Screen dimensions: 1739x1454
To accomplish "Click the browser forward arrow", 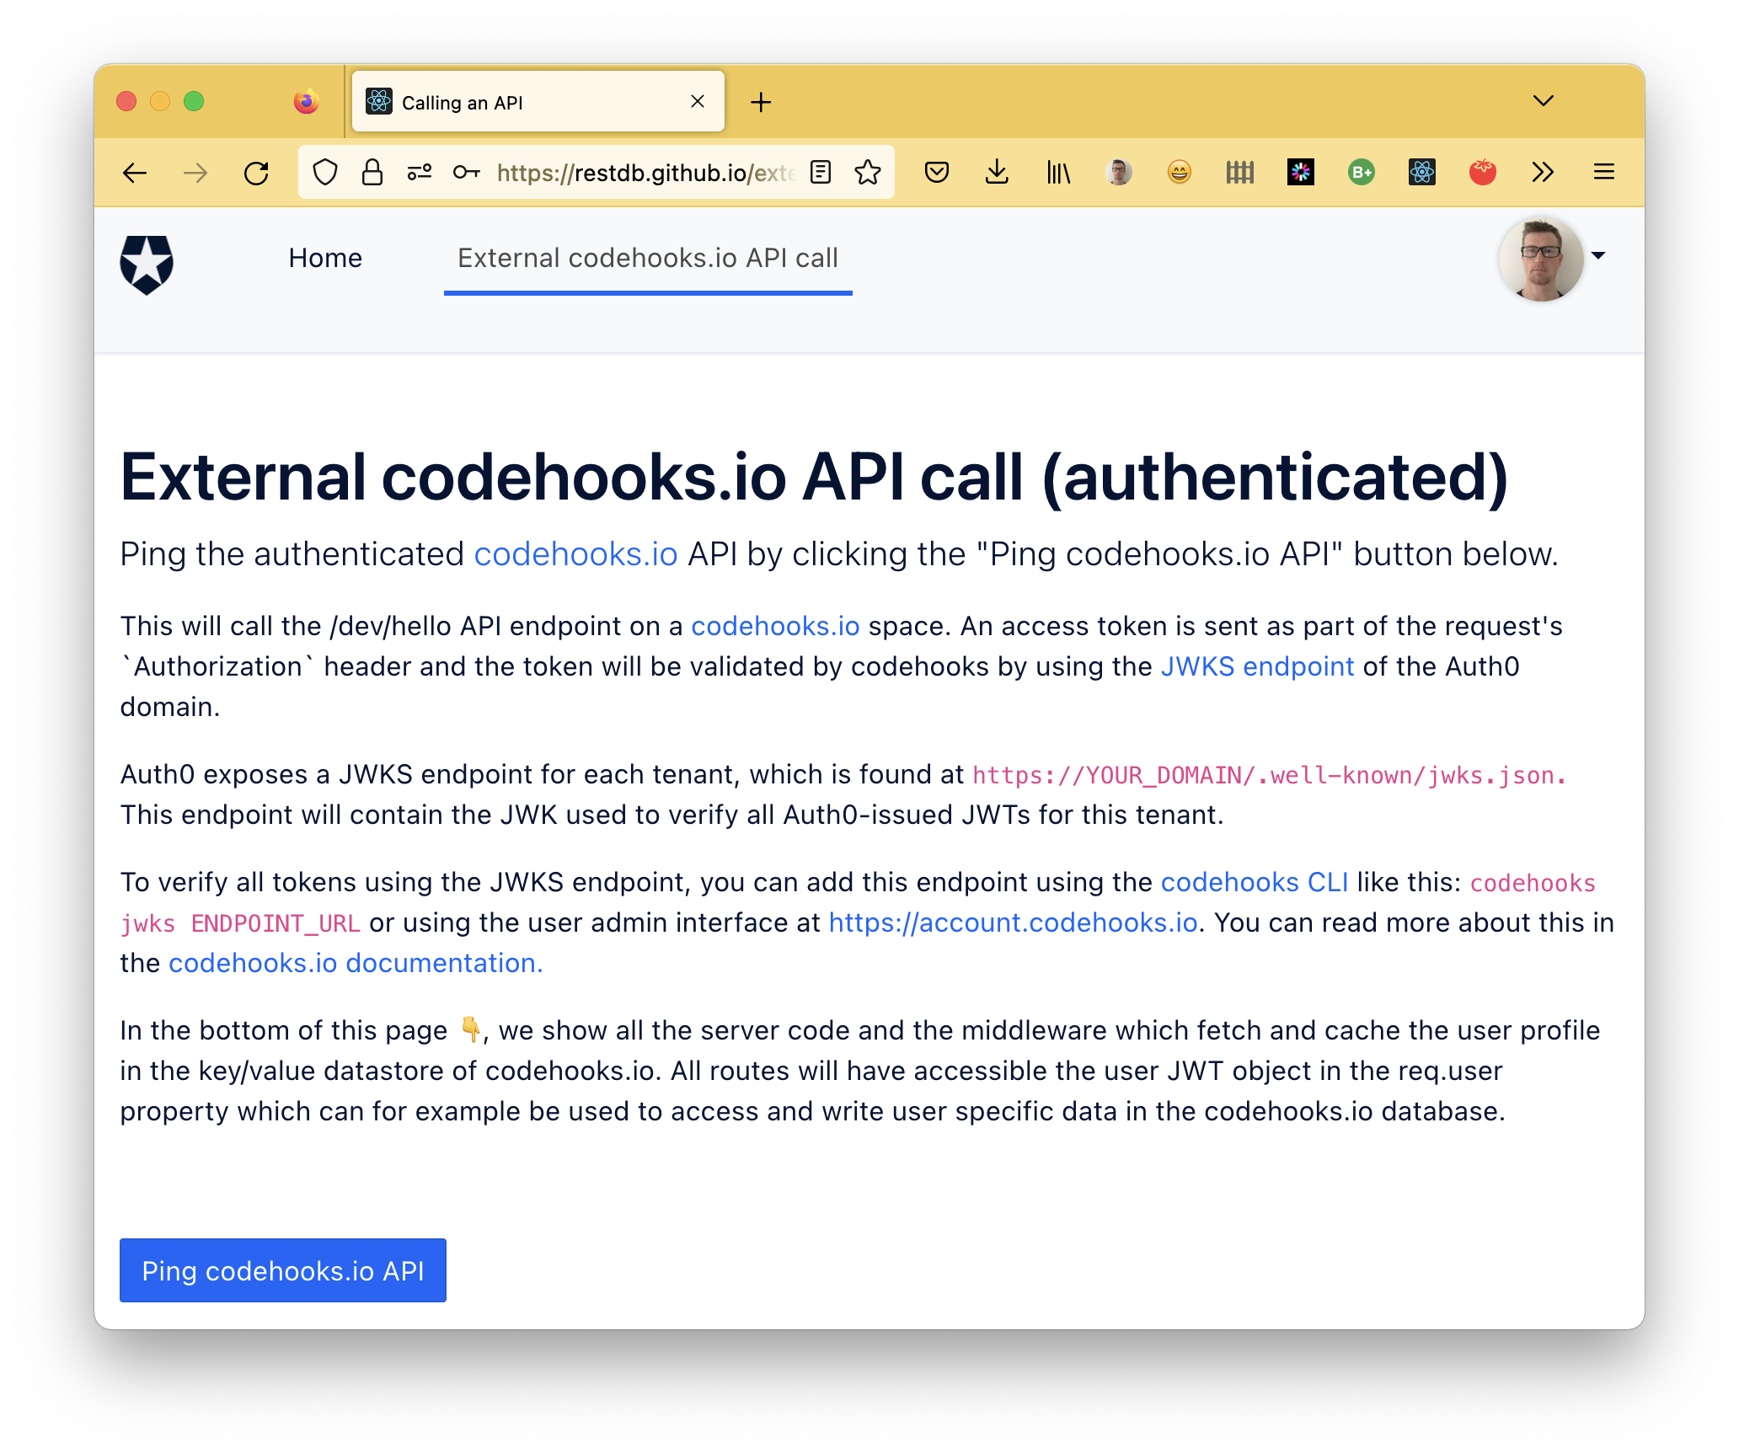I will pyautogui.click(x=195, y=174).
